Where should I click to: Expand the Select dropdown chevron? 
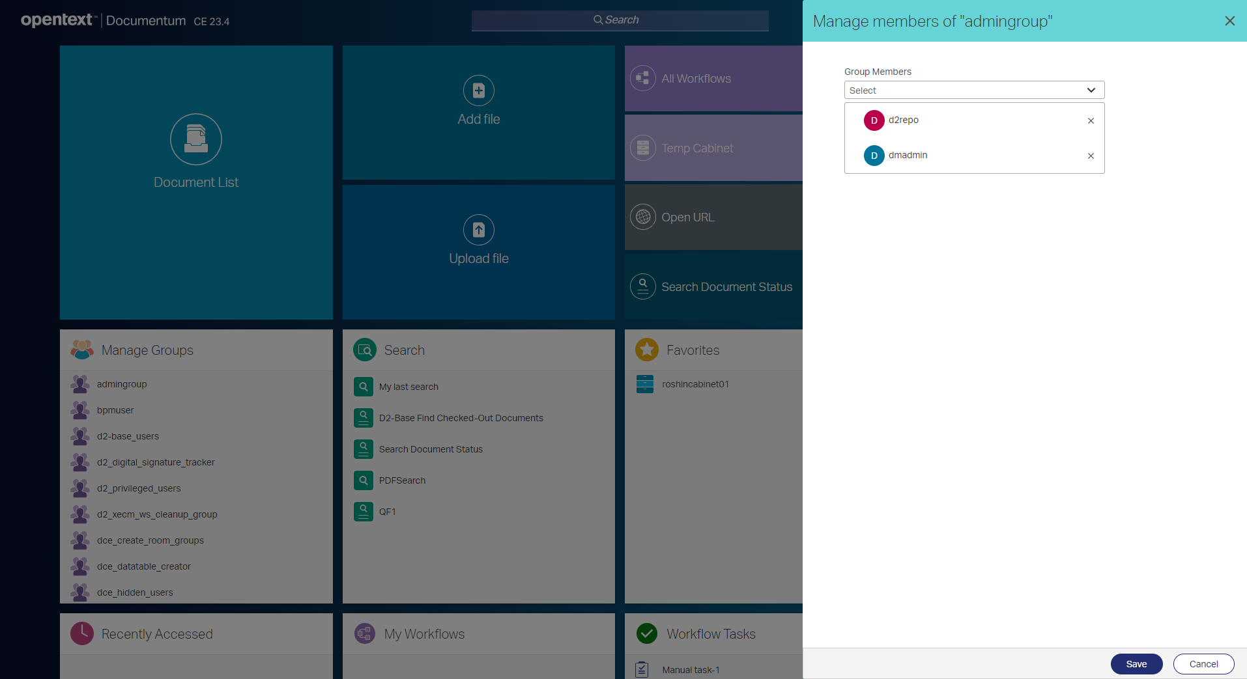coord(1090,90)
